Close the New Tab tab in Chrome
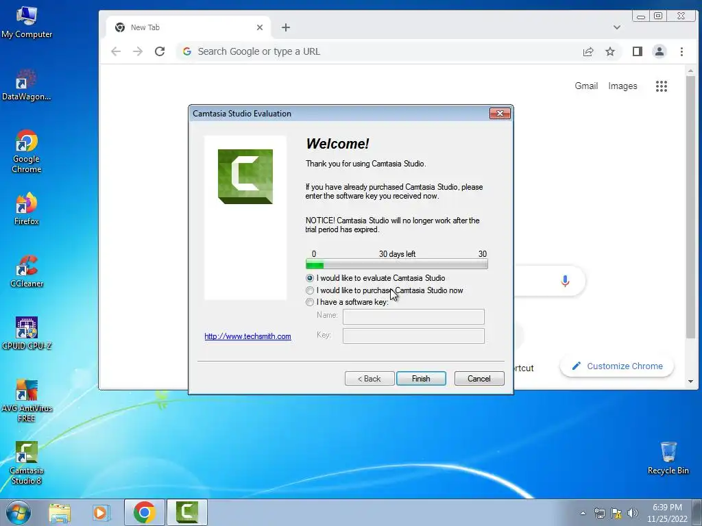Image resolution: width=702 pixels, height=526 pixels. pyautogui.click(x=260, y=27)
